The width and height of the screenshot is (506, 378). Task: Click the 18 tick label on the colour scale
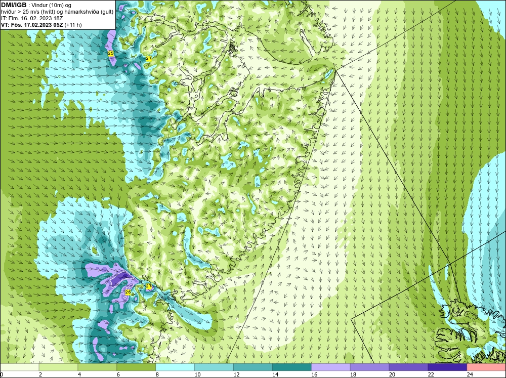[x=353, y=374]
